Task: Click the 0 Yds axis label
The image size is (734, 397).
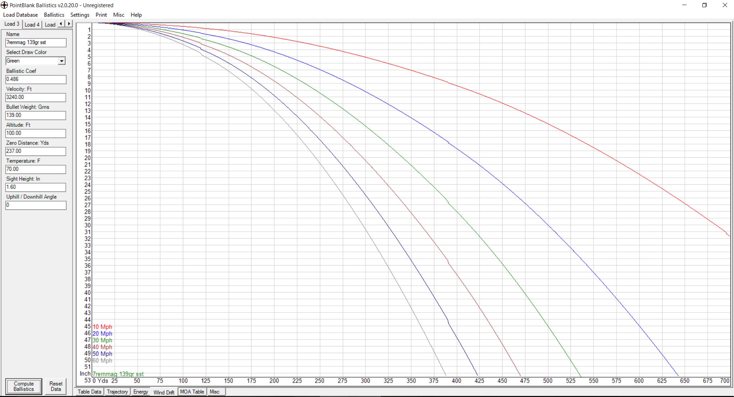Action: pyautogui.click(x=100, y=381)
